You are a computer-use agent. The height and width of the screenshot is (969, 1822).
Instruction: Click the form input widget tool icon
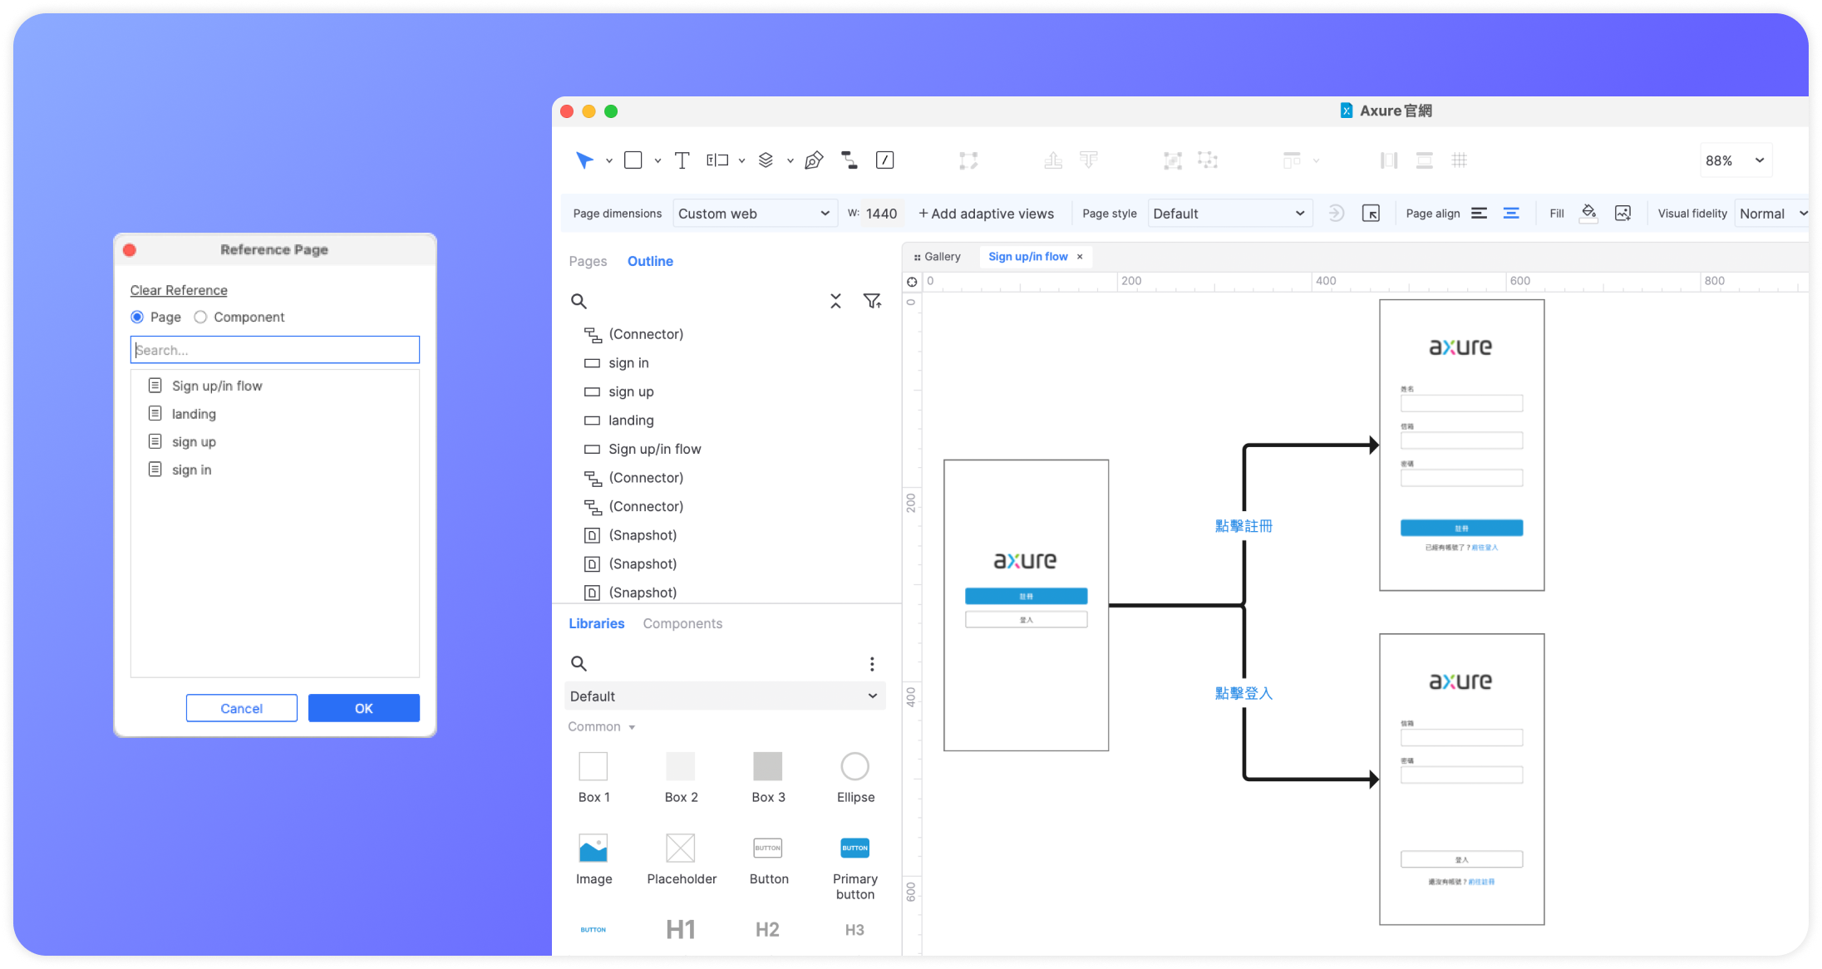click(717, 160)
